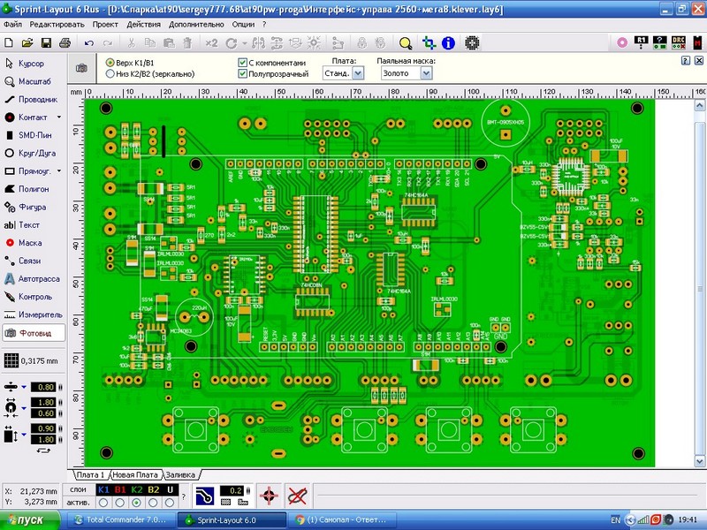Click the blue info icon in toolbar
Screen dimensions: 707x530
coord(448,42)
